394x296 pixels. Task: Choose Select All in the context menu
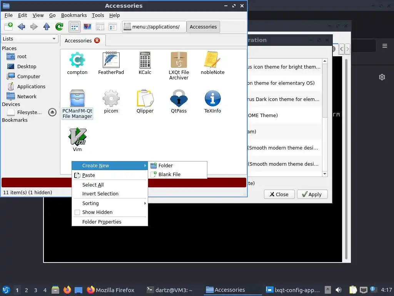click(110, 185)
